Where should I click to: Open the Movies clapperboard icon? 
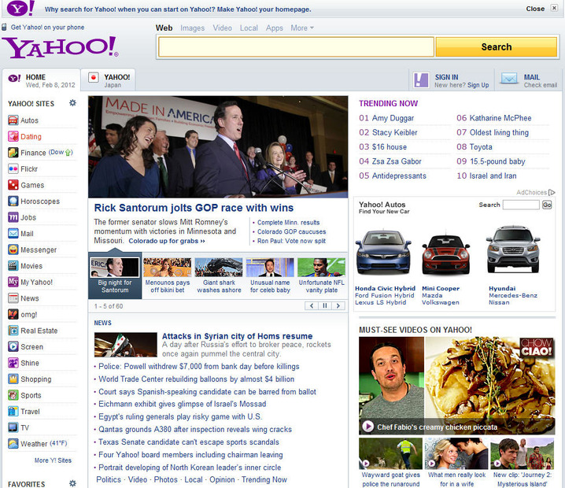13,266
